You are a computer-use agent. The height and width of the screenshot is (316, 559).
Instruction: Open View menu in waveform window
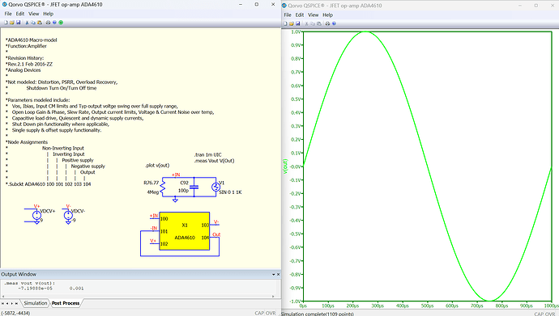[x=313, y=15]
